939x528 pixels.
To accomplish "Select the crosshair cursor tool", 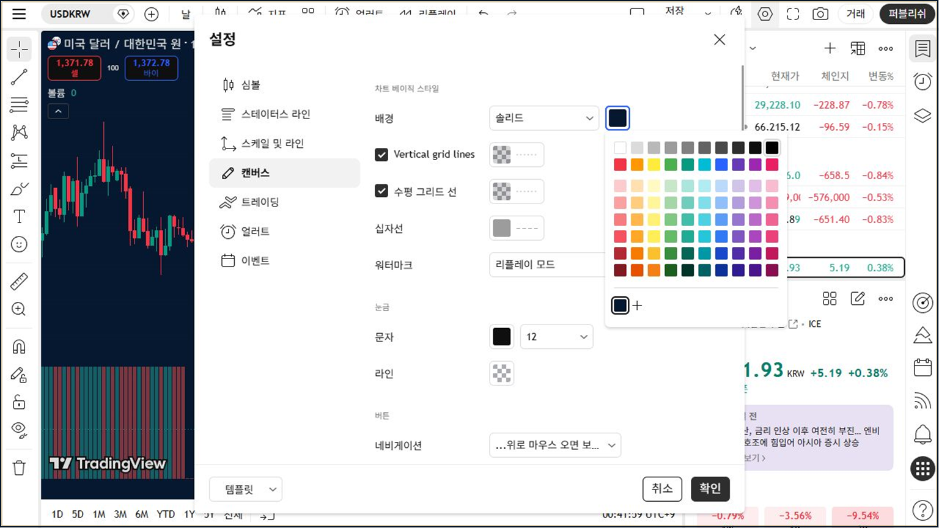I will (x=19, y=50).
